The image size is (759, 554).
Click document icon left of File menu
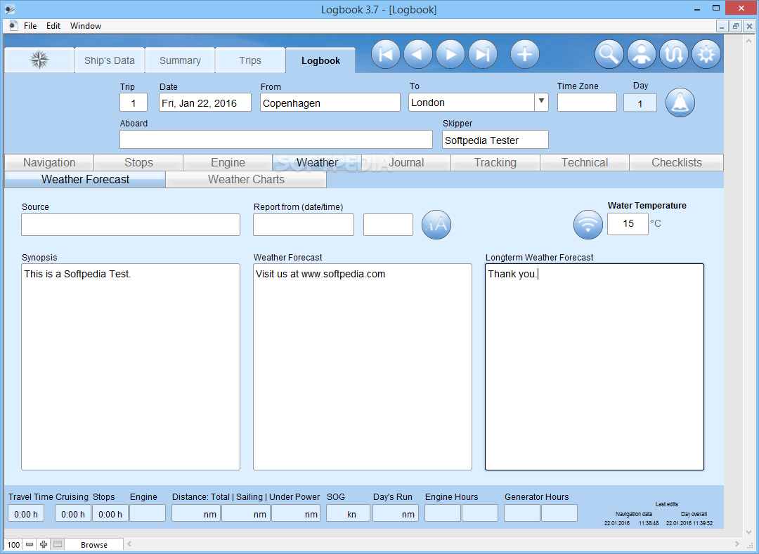coord(13,25)
